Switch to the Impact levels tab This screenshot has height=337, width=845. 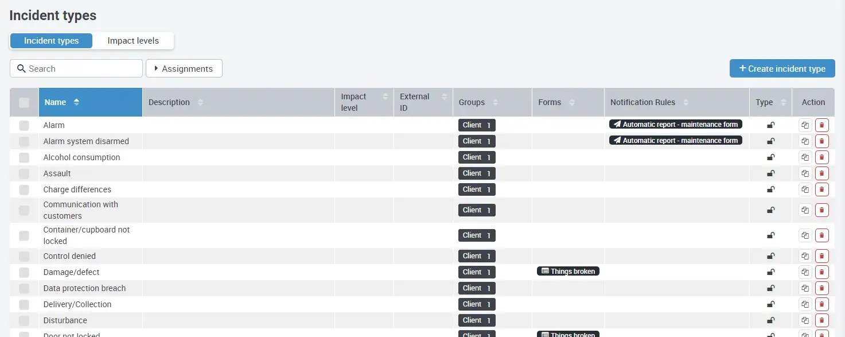[133, 41]
